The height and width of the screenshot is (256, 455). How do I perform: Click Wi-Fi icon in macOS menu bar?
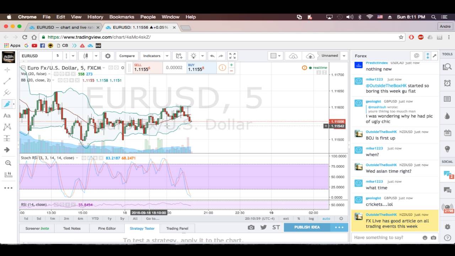[x=370, y=17]
